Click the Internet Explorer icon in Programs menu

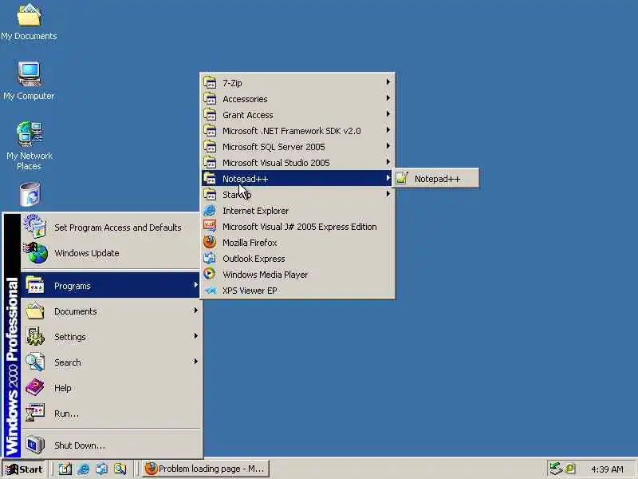pyautogui.click(x=210, y=210)
